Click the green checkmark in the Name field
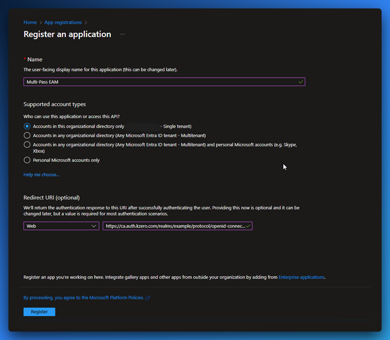The height and width of the screenshot is (340, 390). point(301,82)
